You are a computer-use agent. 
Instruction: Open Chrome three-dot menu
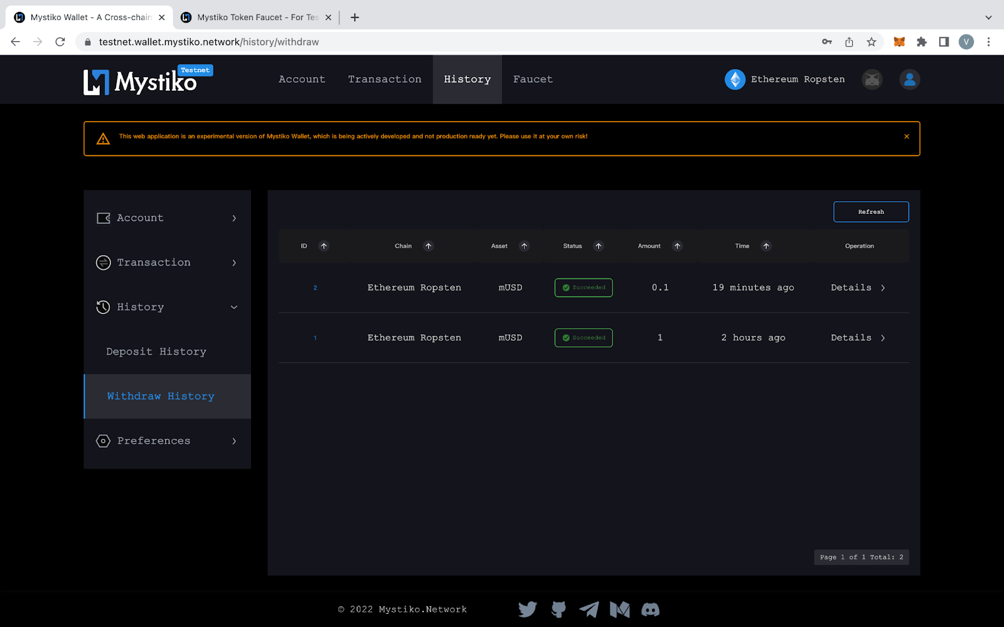click(x=988, y=42)
